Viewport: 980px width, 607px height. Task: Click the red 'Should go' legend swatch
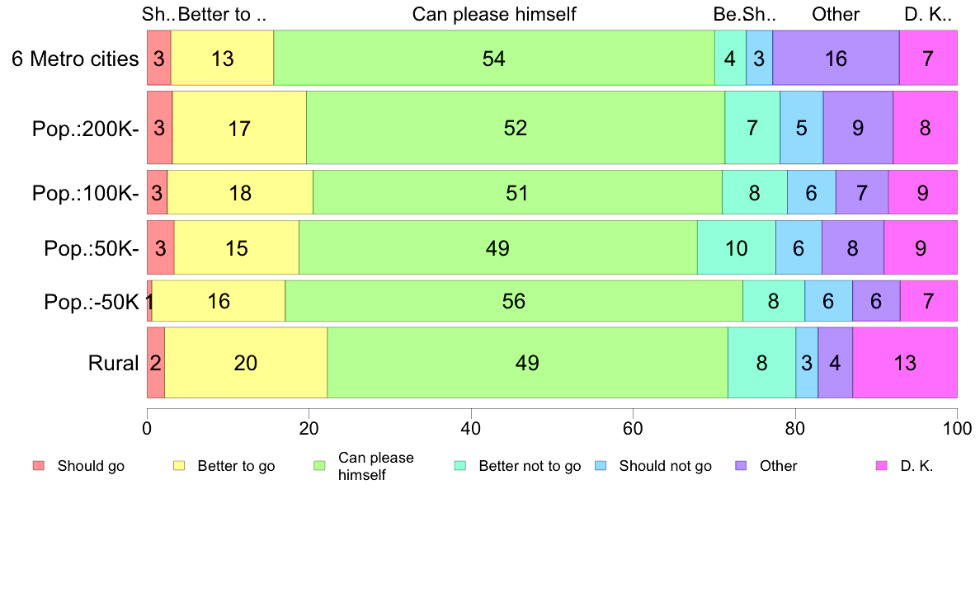[x=39, y=466]
